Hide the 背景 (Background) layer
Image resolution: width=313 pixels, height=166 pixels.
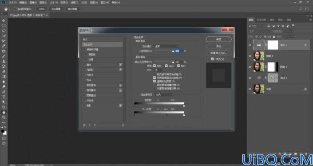pyautogui.click(x=250, y=89)
